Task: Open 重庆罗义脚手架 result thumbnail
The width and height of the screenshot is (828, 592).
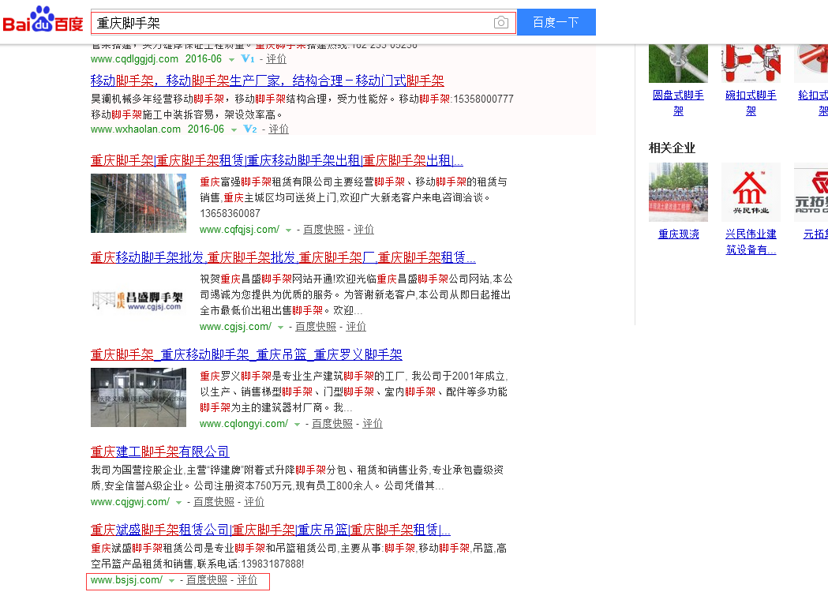Action: pyautogui.click(x=138, y=397)
